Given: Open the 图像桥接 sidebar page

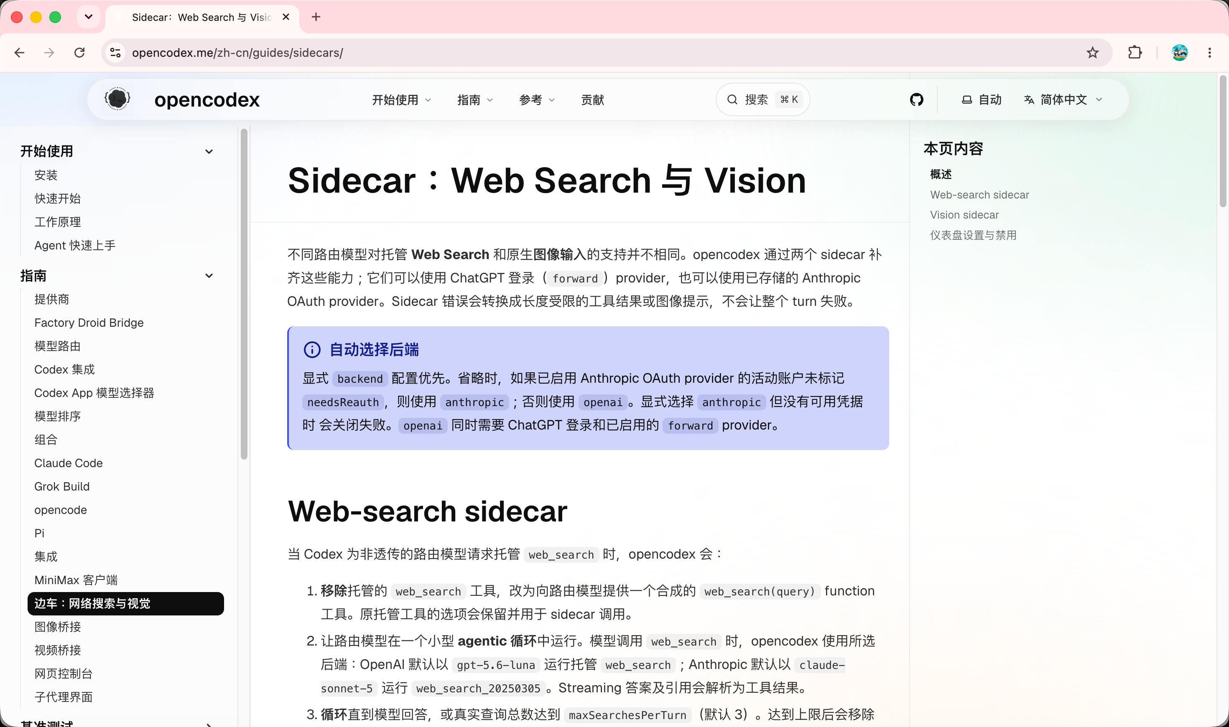Looking at the screenshot, I should click(x=57, y=627).
